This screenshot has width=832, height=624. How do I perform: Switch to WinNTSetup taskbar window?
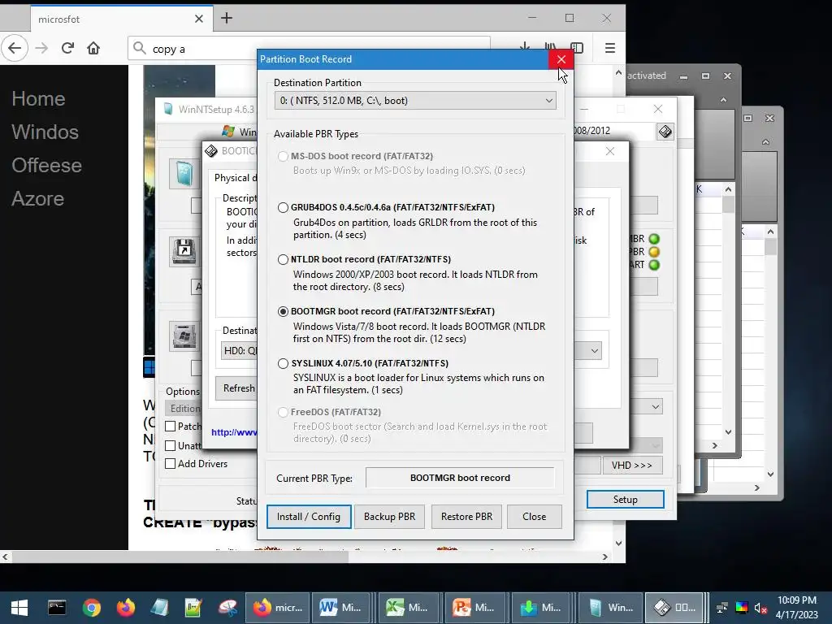point(610,608)
